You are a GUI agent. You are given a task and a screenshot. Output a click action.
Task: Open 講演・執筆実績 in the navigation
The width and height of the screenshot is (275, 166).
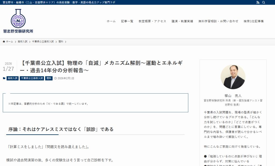click(182, 21)
